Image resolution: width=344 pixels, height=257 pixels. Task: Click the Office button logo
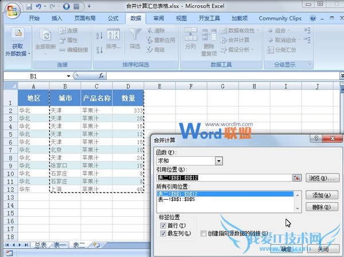11,9
